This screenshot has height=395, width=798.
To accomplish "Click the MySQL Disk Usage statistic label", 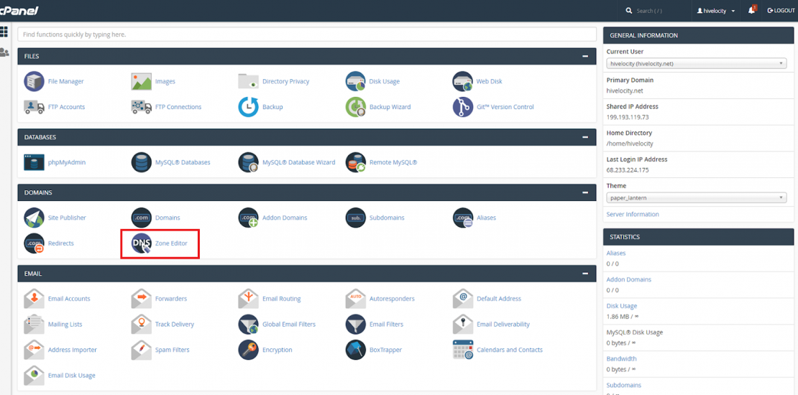I will 633,332.
